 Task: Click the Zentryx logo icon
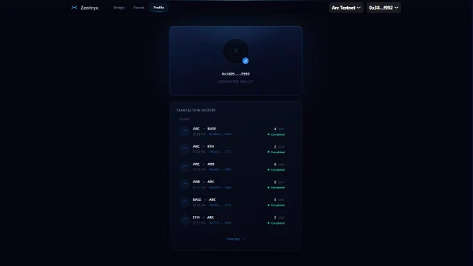[x=74, y=8]
